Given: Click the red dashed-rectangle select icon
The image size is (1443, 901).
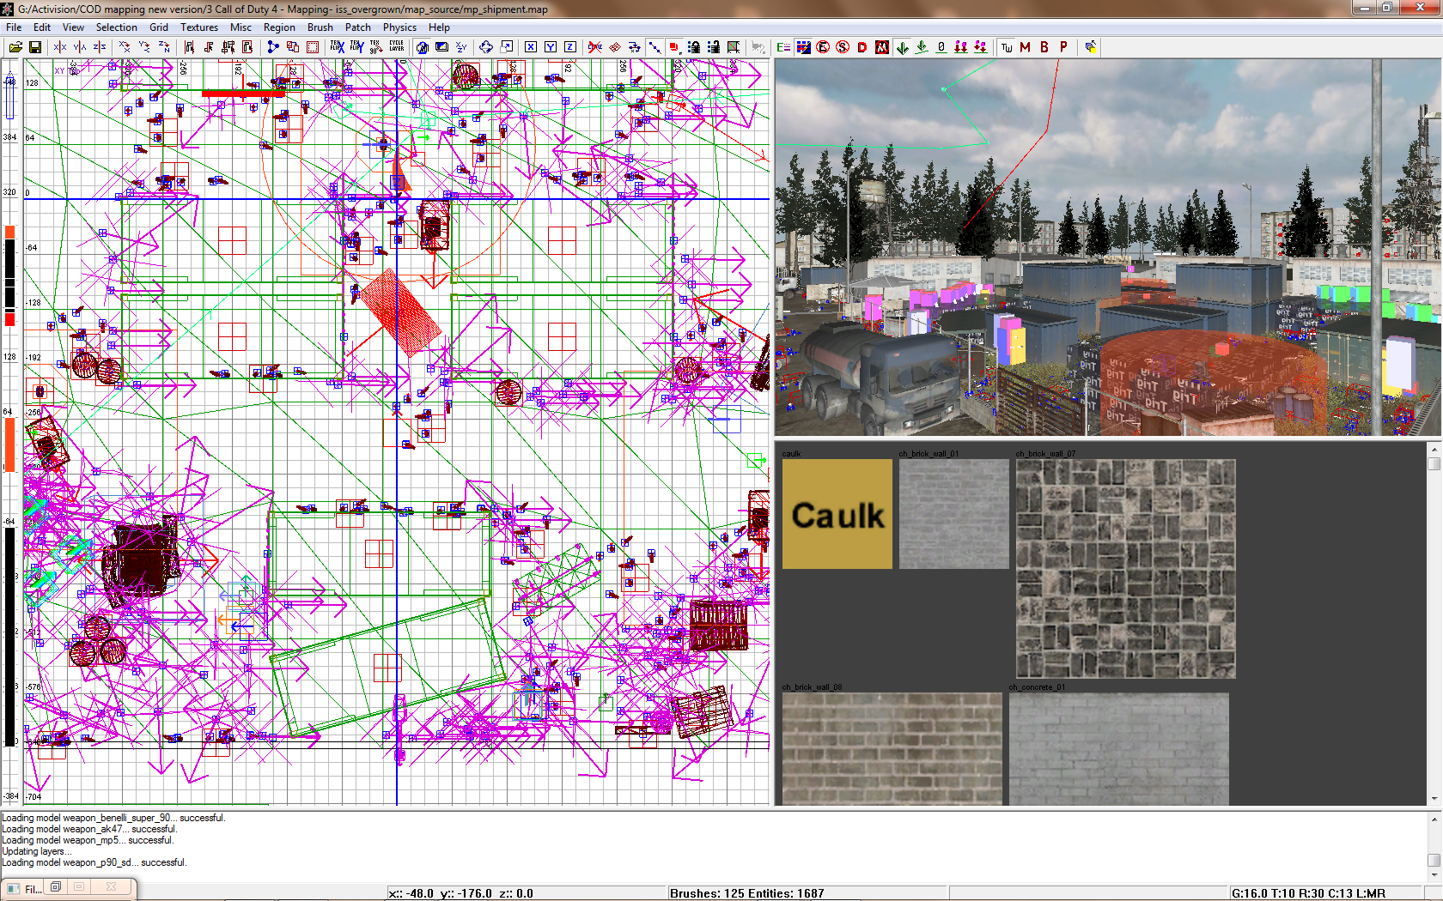Looking at the screenshot, I should pos(313,47).
